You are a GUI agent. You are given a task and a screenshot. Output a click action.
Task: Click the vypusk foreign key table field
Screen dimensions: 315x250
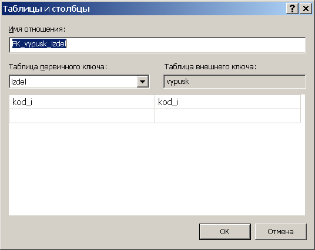(234, 82)
